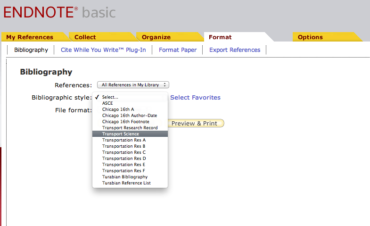370x226 pixels.
Task: Select Chicago 16th Footnote style
Action: (130, 122)
